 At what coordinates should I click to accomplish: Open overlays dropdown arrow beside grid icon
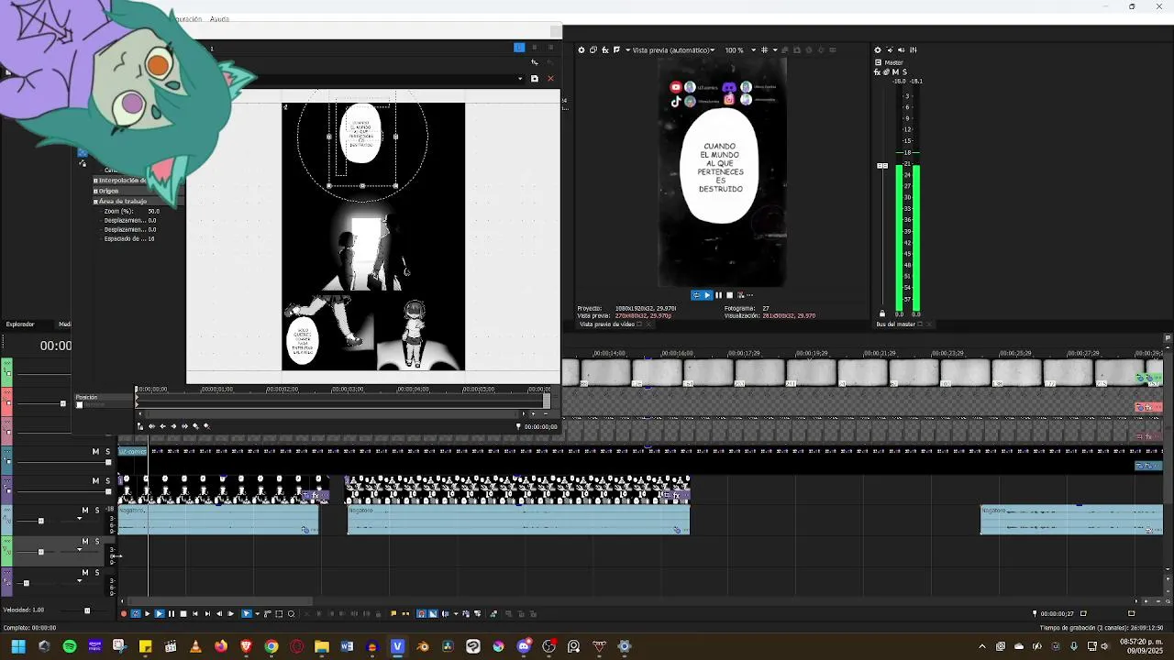(x=775, y=49)
